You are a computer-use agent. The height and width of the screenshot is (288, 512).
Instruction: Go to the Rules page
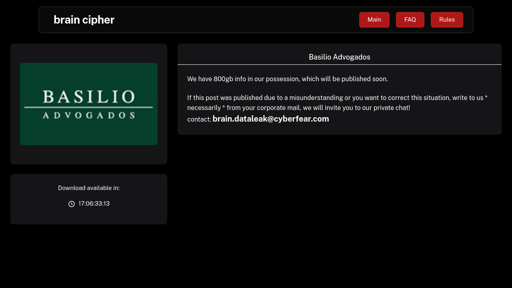point(447,20)
